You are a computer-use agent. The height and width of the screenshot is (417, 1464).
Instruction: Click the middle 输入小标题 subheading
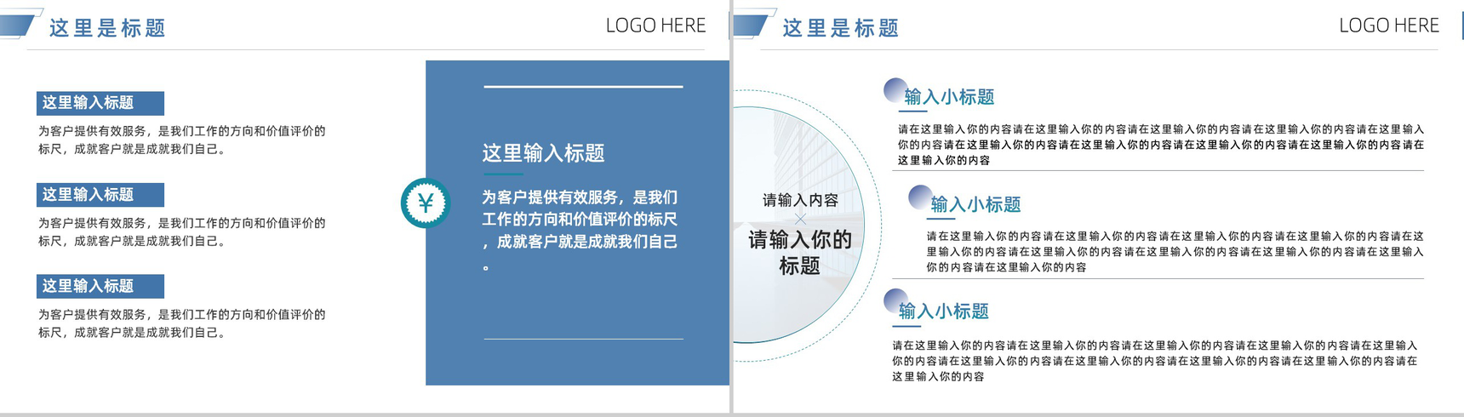point(975,204)
